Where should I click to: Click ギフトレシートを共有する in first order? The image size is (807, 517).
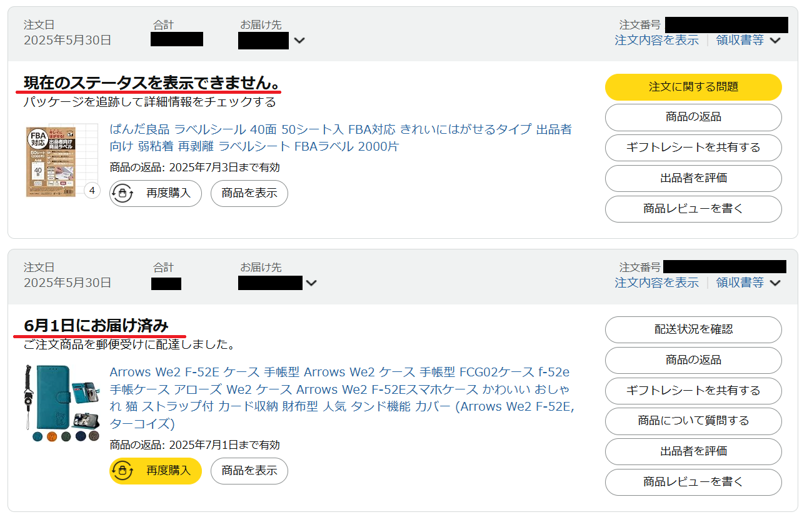(x=693, y=148)
